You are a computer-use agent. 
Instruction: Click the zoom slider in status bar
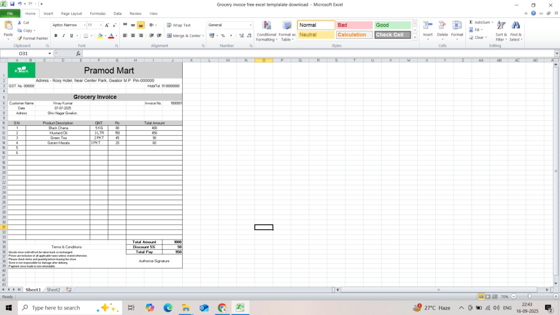pos(529,296)
